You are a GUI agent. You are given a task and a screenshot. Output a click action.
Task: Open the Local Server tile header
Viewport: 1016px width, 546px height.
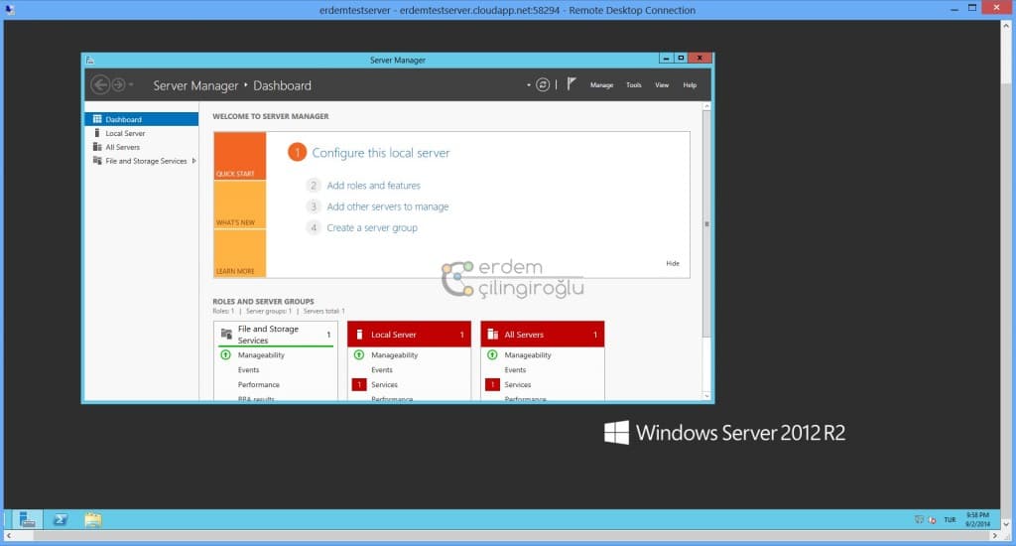tap(409, 334)
